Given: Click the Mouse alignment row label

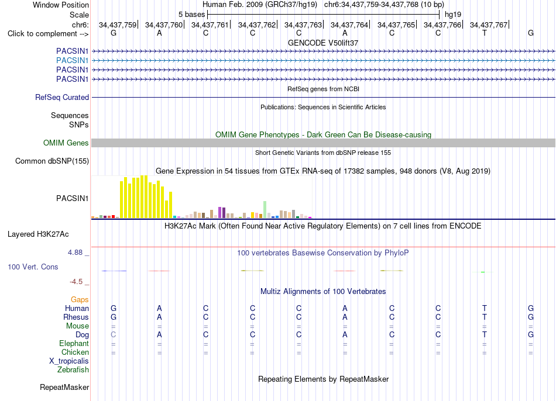Looking at the screenshot, I should point(77,326).
